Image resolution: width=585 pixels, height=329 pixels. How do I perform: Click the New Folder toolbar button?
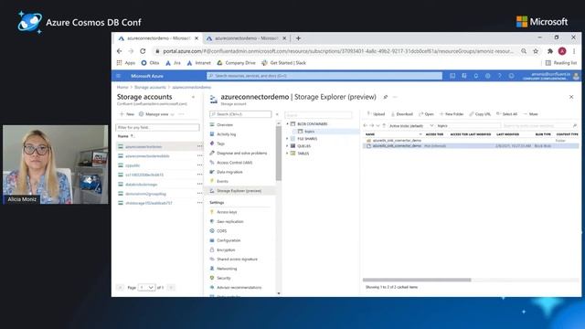[x=452, y=113]
